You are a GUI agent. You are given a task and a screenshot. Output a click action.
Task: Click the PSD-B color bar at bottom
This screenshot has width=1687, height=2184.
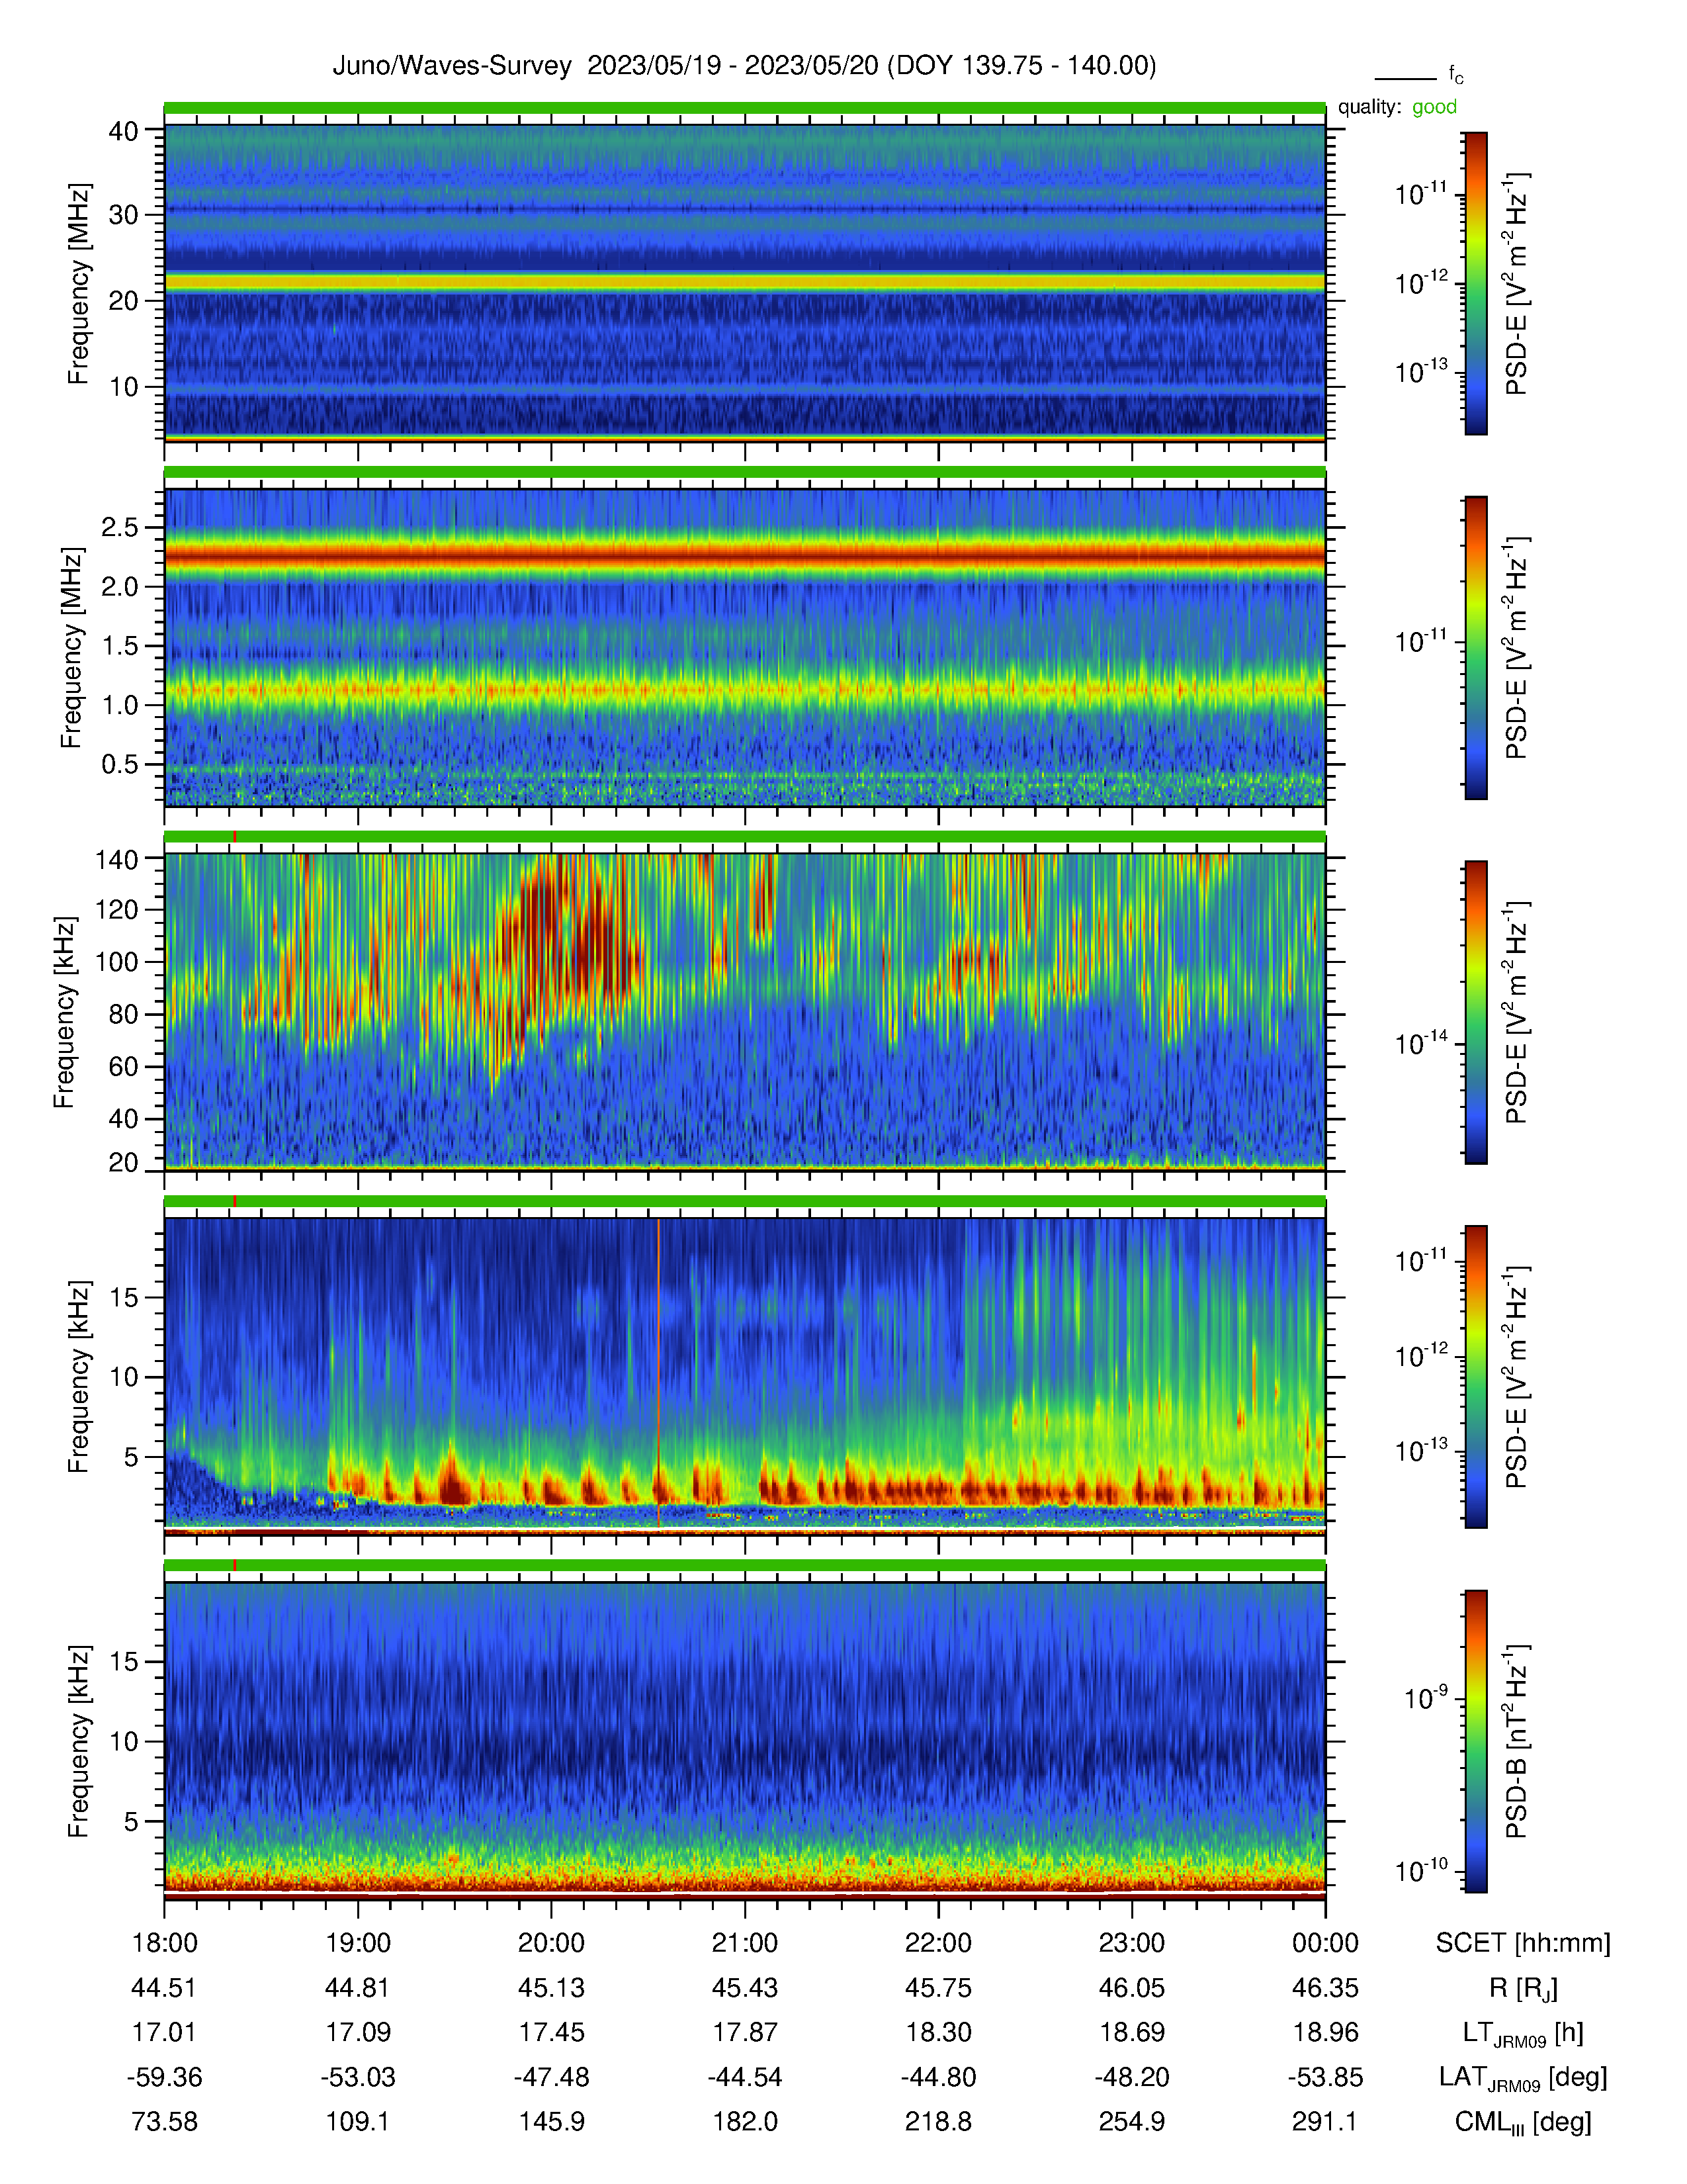click(1475, 1741)
